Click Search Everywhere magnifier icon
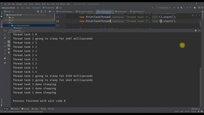Viewport: 204px width, 115px height. point(202,8)
